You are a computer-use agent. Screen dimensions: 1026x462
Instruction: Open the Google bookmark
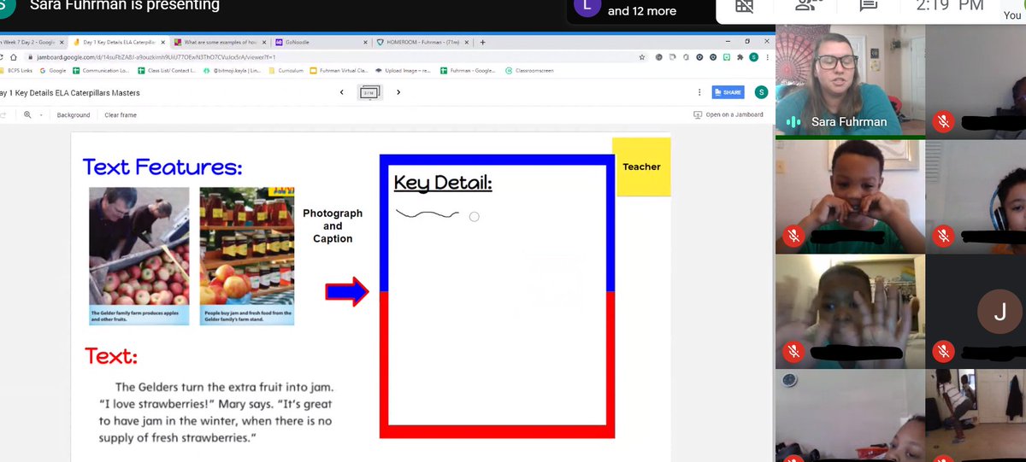click(54, 71)
